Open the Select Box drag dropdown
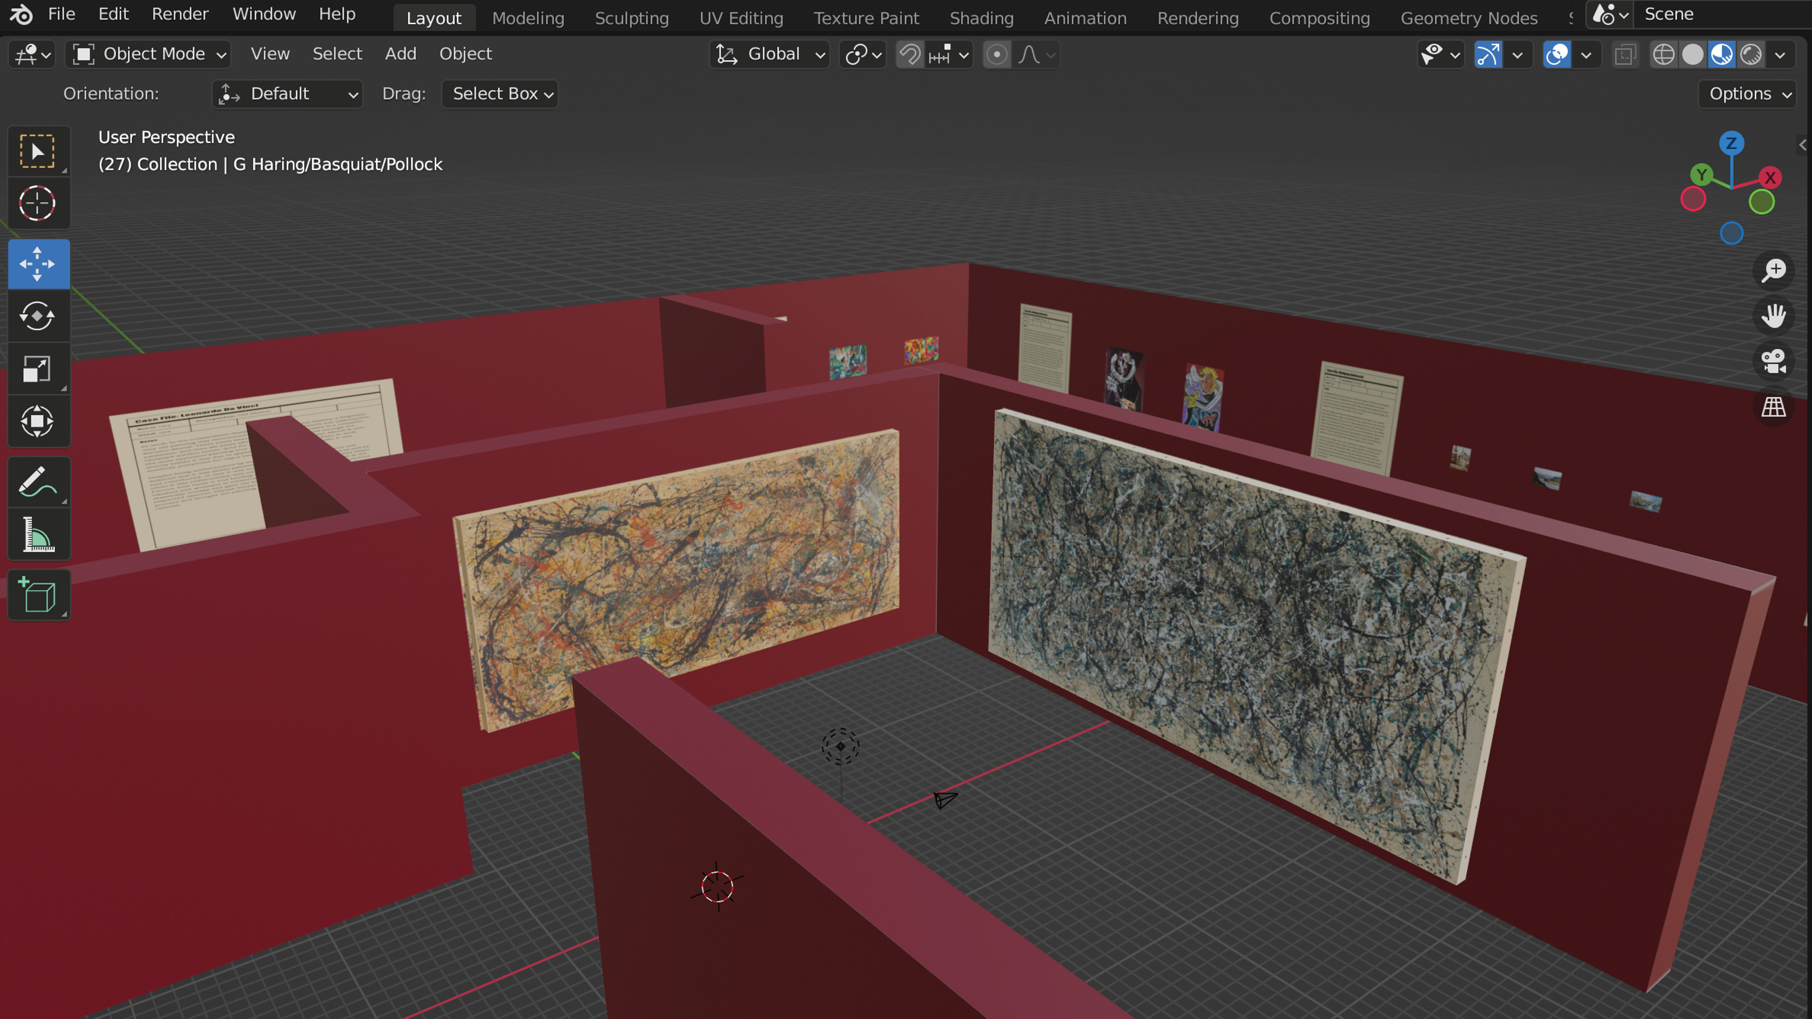The height and width of the screenshot is (1019, 1812). click(x=500, y=93)
